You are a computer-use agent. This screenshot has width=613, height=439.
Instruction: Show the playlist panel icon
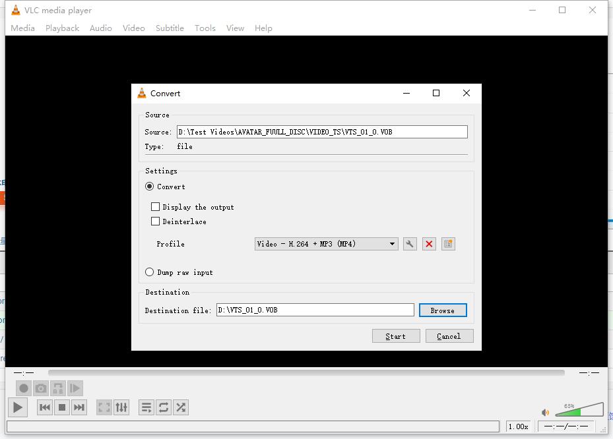146,407
